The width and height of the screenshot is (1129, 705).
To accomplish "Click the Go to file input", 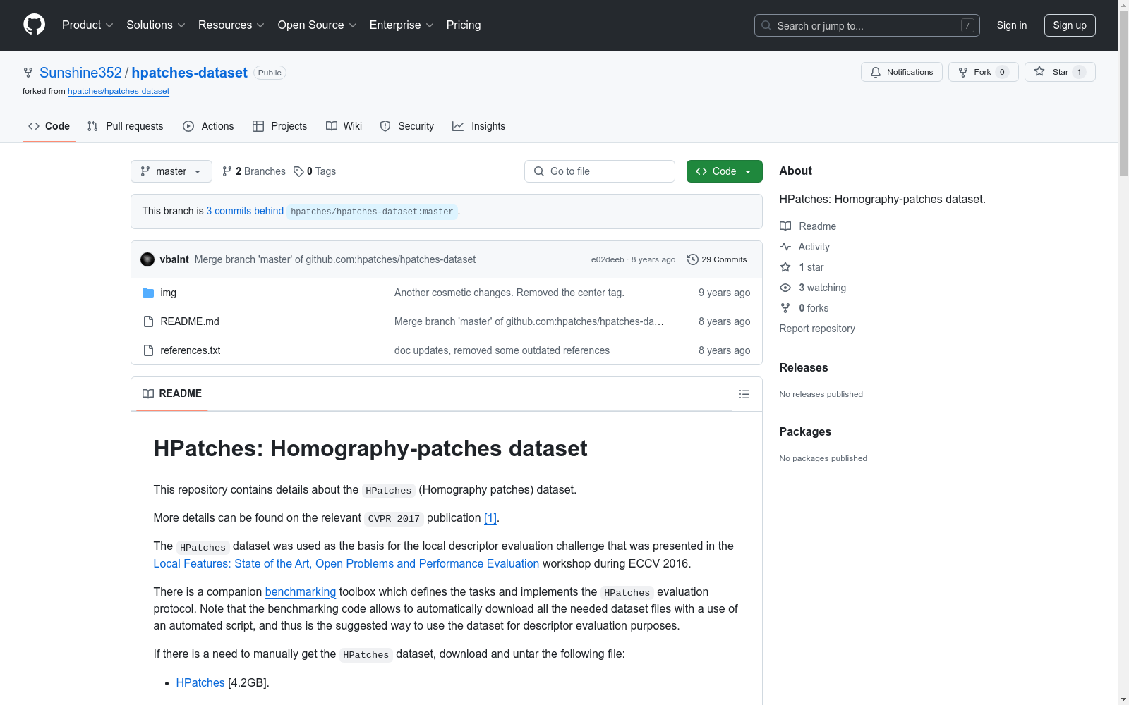I will pos(600,171).
